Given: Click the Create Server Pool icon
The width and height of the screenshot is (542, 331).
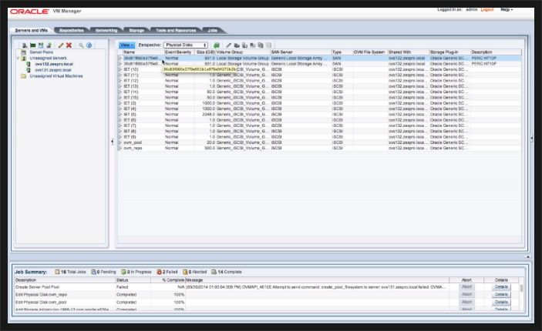Looking at the screenshot, I should coord(33,45).
